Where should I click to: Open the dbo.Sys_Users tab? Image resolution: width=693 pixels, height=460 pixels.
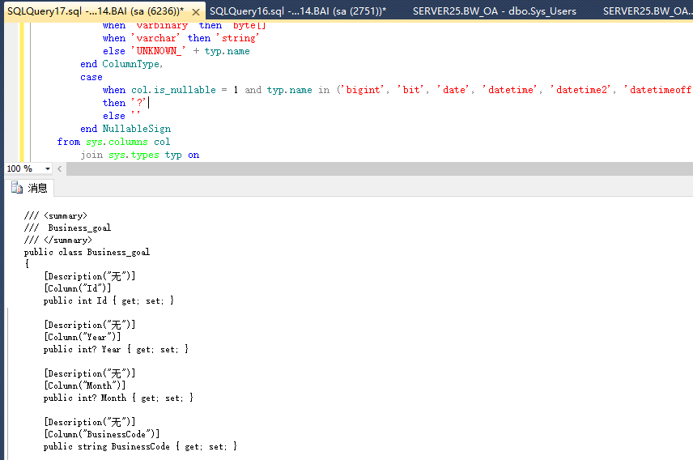(494, 11)
